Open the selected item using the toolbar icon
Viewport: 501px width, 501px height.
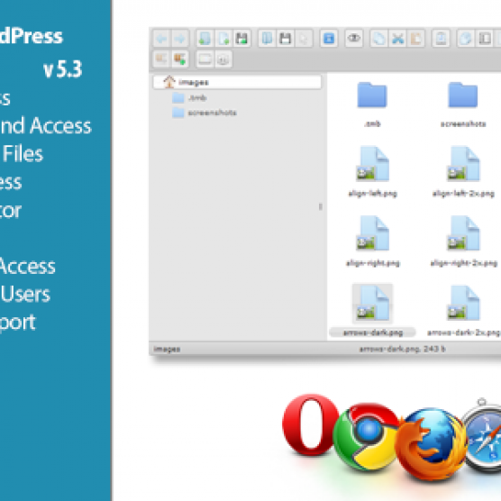coord(267,39)
